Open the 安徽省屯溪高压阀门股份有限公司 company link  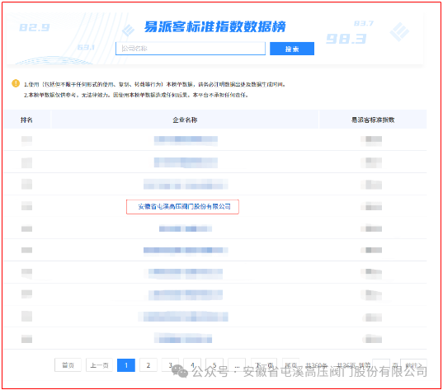(184, 207)
